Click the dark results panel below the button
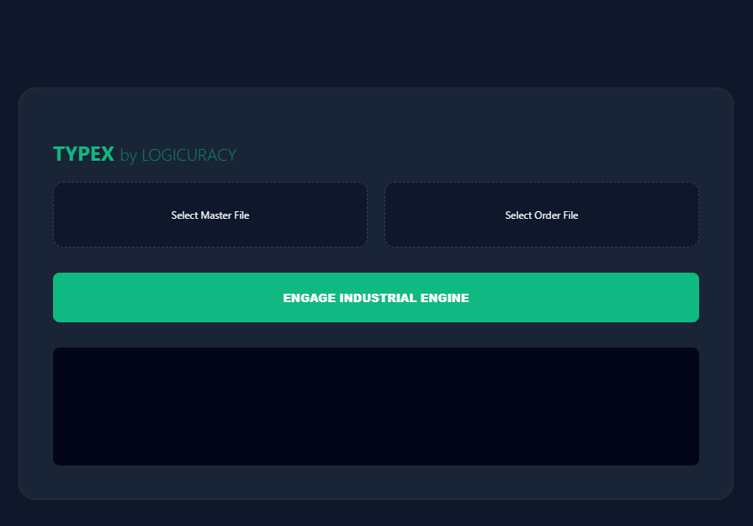The width and height of the screenshot is (753, 526). [376, 406]
